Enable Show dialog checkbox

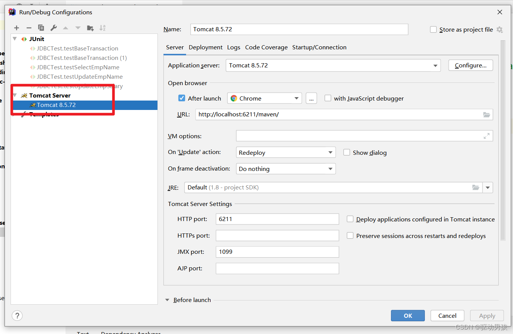pos(347,152)
